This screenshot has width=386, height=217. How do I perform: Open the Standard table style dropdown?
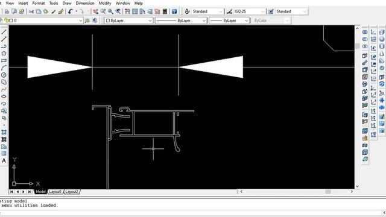(305, 11)
